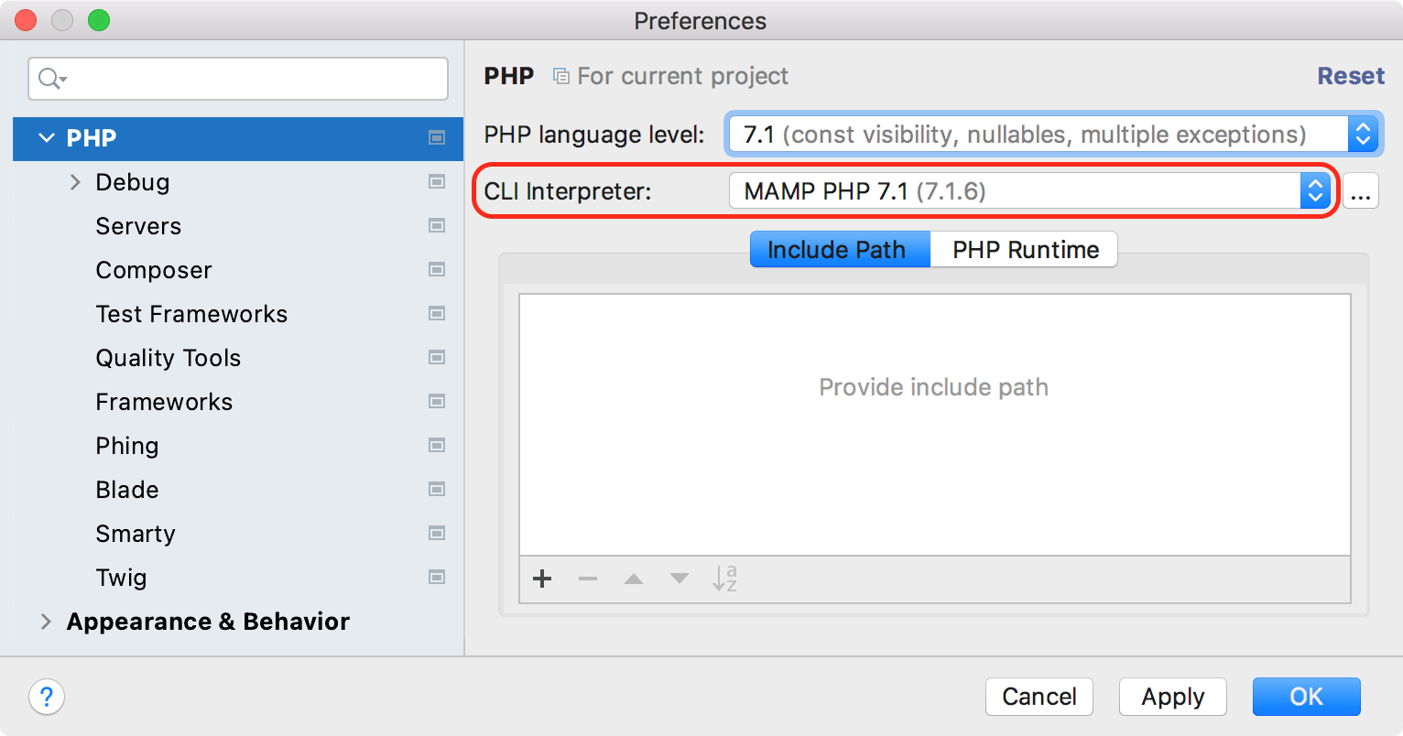Click the move down arrow icon
Viewport: 1403px width, 736px height.
point(680,579)
